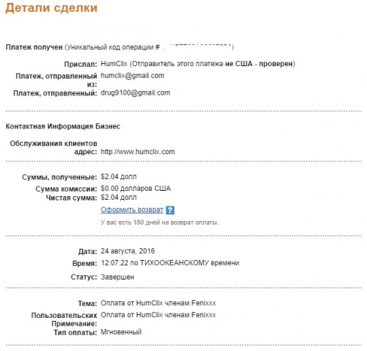Click the recipient email drug9100@gmail.com

[x=135, y=93]
